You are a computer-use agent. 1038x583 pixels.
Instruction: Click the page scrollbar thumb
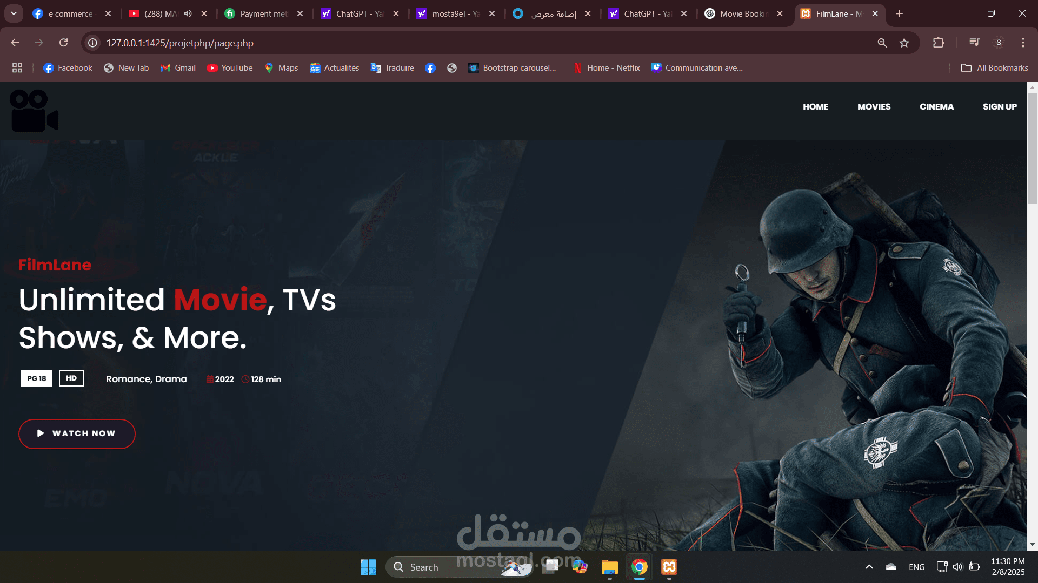pyautogui.click(x=1032, y=148)
